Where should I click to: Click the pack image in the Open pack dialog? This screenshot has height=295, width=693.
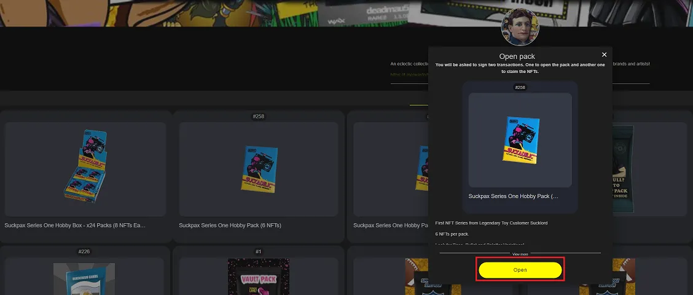[520, 140]
